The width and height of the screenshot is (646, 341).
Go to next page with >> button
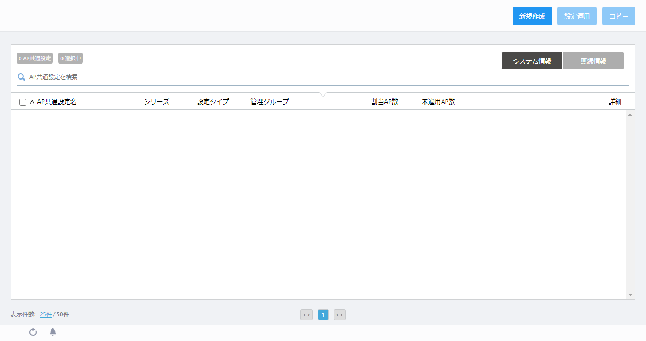pos(340,315)
